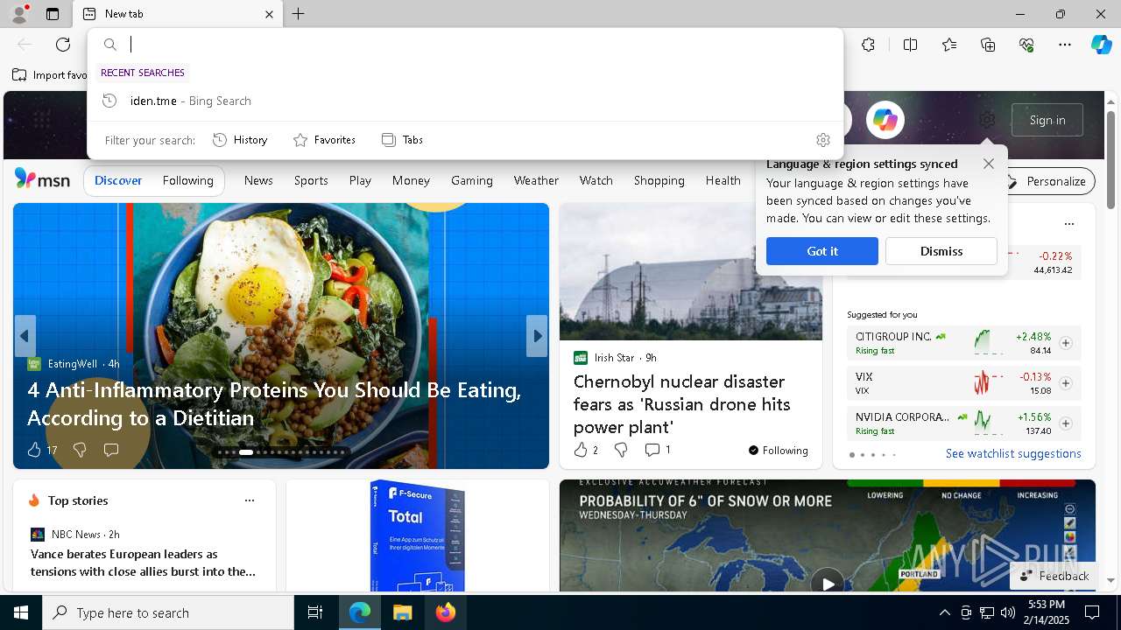Open the Shopping menu item
The height and width of the screenshot is (630, 1121).
[659, 180]
